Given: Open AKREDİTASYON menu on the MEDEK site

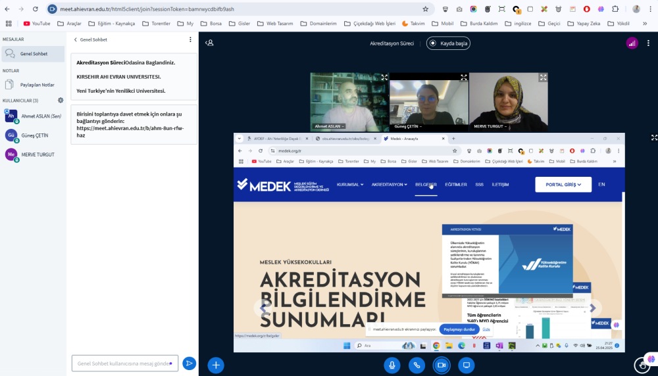Looking at the screenshot, I should click(x=389, y=185).
